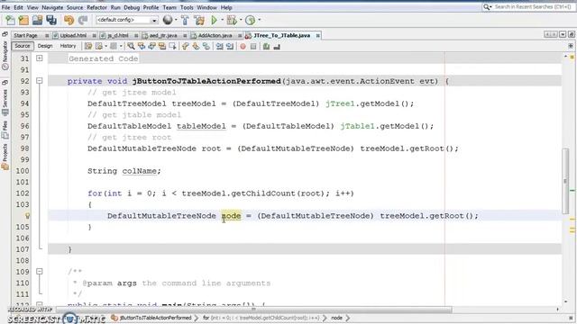Open the Debug Project dropdown arrow
This screenshot has width=577, height=324.
point(241,20)
